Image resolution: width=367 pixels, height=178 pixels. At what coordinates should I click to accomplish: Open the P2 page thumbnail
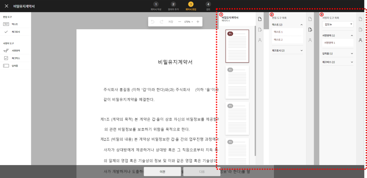pos(237,82)
